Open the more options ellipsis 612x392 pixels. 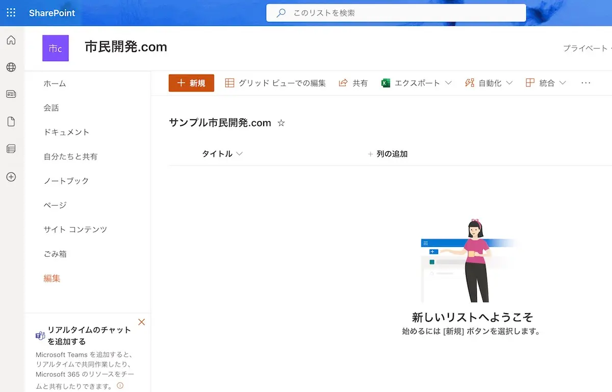tap(585, 83)
